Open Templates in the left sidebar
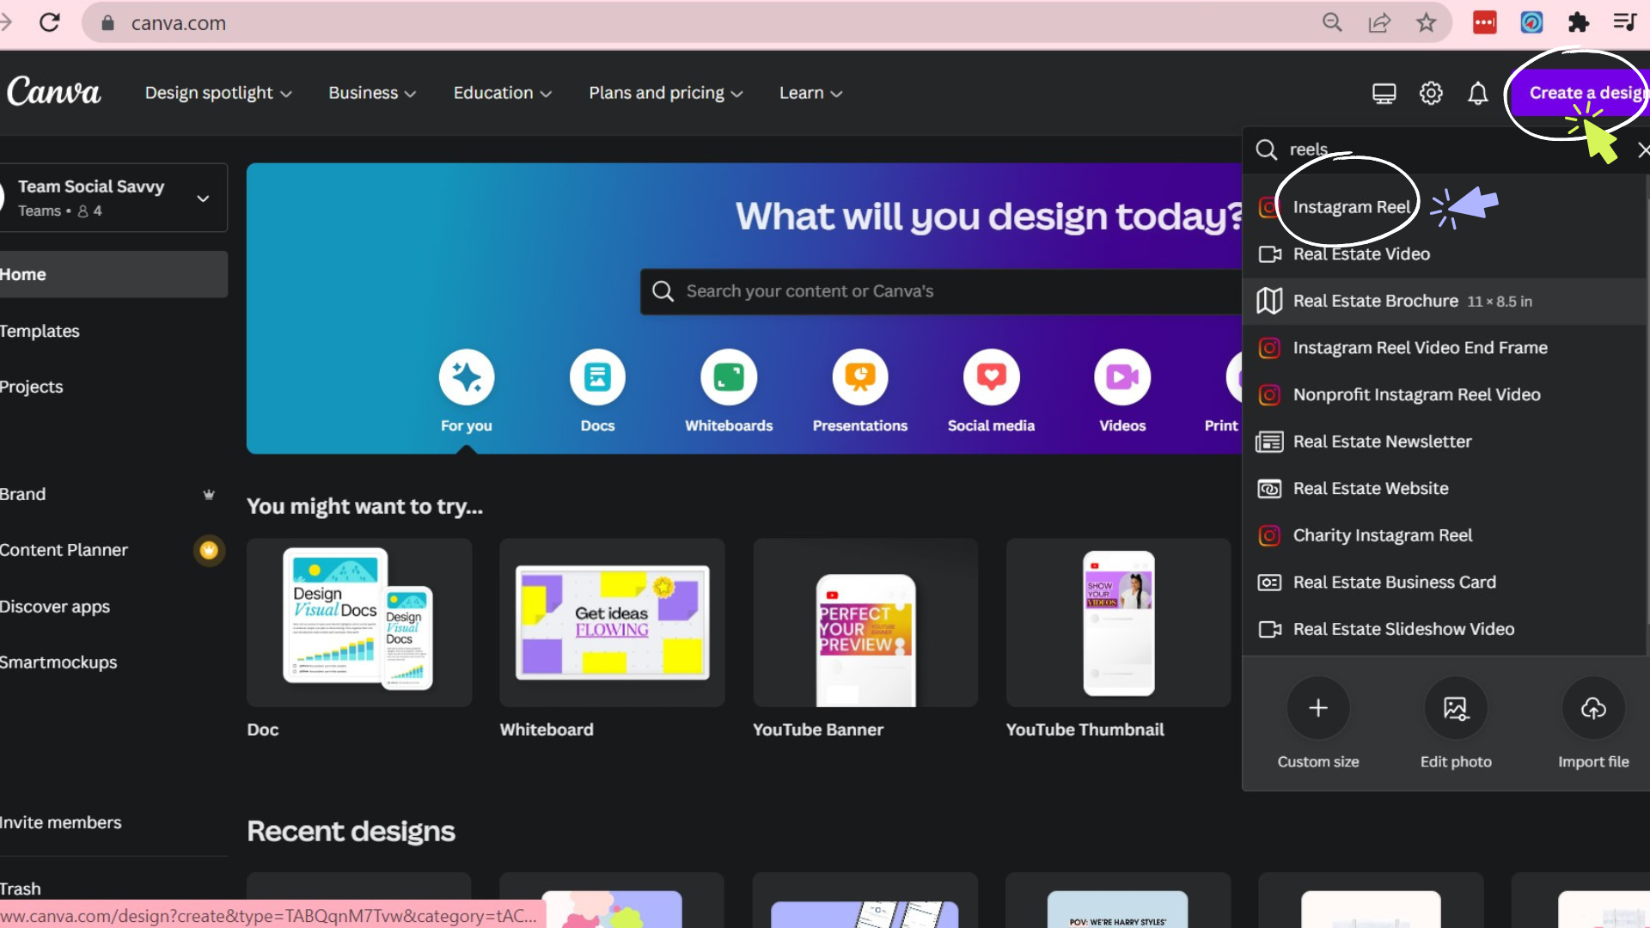The width and height of the screenshot is (1650, 928). tap(40, 331)
